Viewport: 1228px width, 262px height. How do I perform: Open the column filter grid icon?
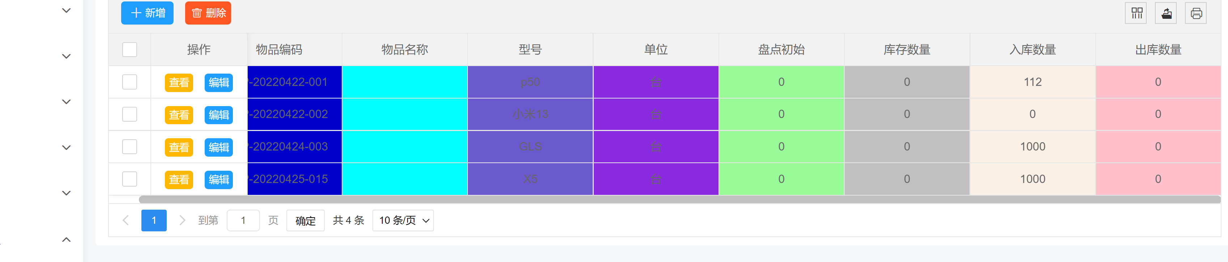click(x=1137, y=13)
